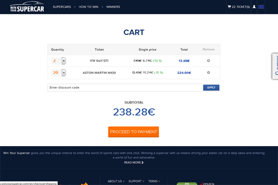Click the 224.80€ total
This screenshot has width=278, height=185.
point(184,73)
